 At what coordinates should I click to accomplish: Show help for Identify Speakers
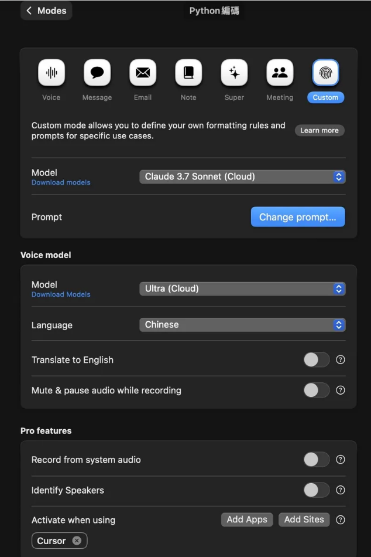pos(341,490)
